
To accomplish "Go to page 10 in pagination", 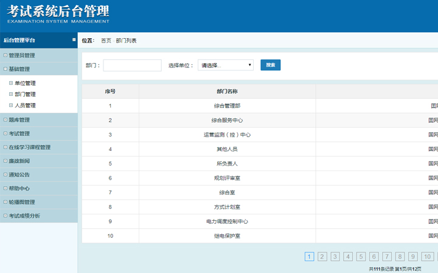I will 428,257.
